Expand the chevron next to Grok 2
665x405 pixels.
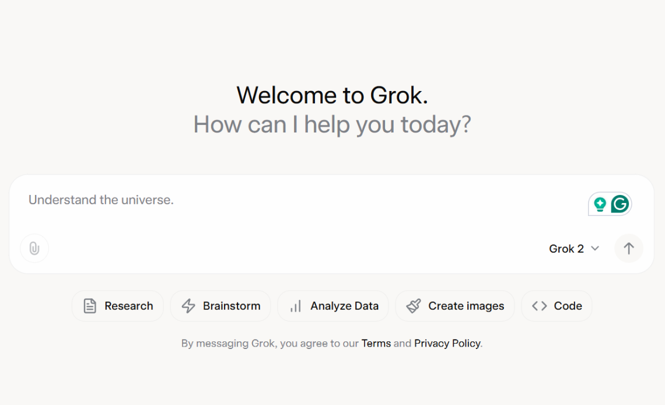coord(595,249)
